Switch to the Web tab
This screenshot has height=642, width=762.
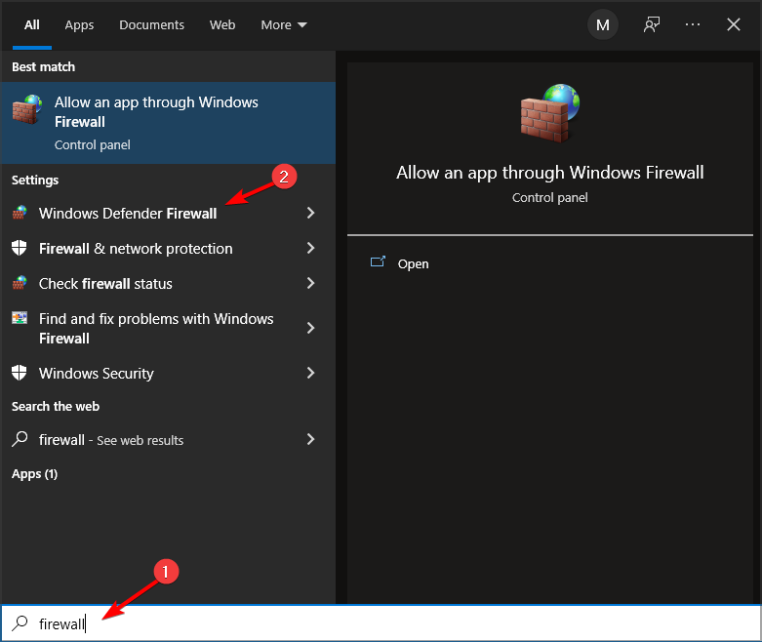point(222,24)
